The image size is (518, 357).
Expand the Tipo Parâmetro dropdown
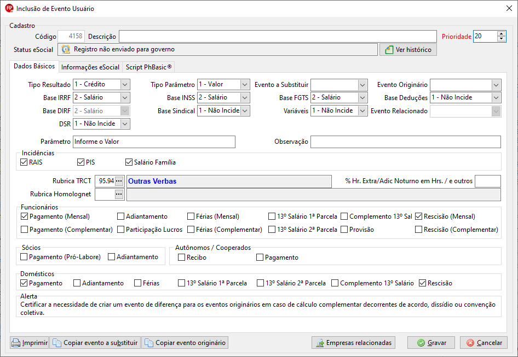[244, 84]
